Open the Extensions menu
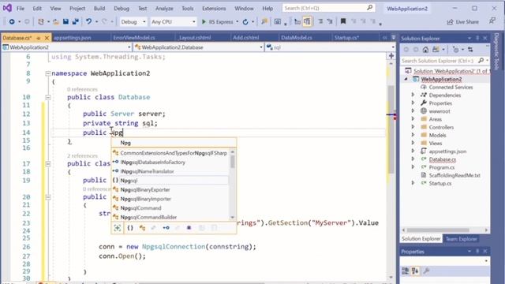The width and height of the screenshot is (505, 284). 214,9
